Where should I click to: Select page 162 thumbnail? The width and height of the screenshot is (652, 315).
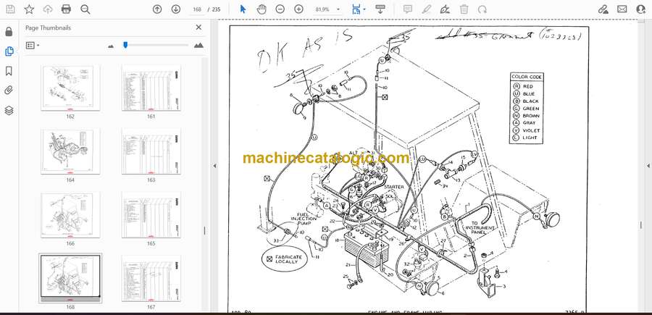[70, 88]
